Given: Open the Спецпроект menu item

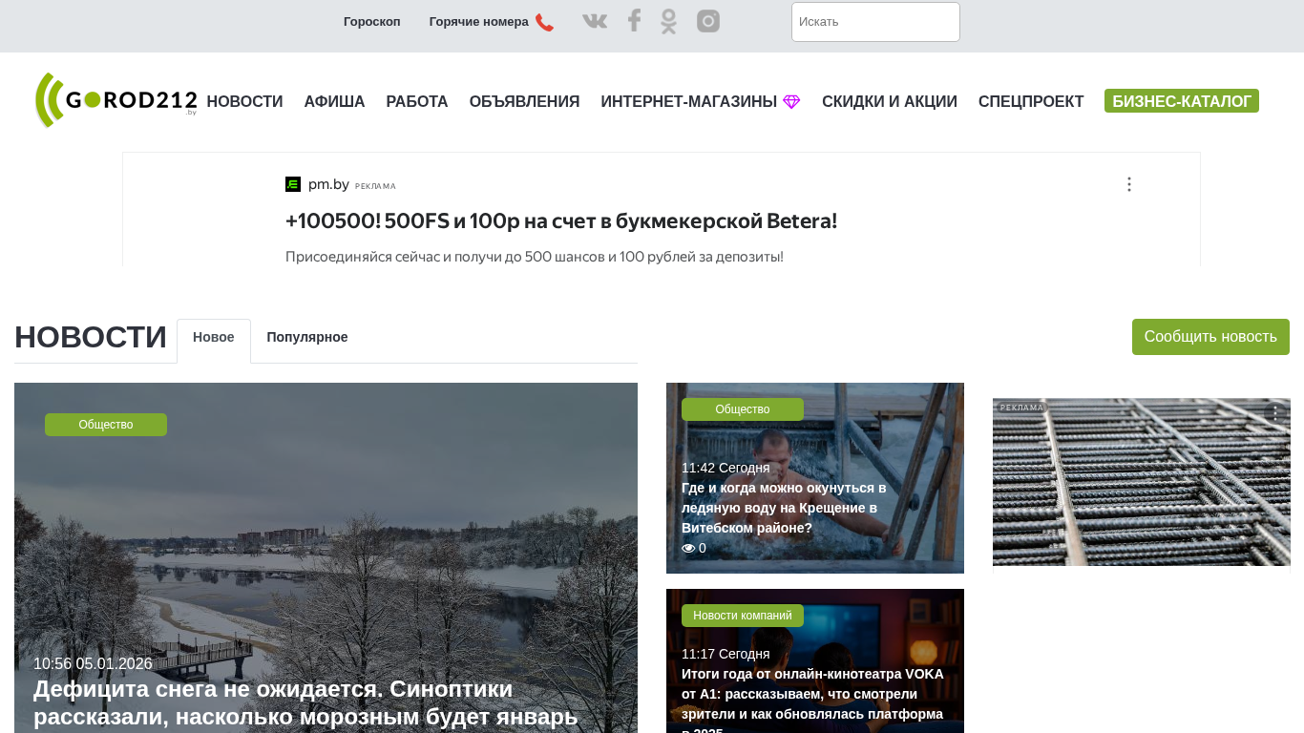Looking at the screenshot, I should pyautogui.click(x=1031, y=102).
